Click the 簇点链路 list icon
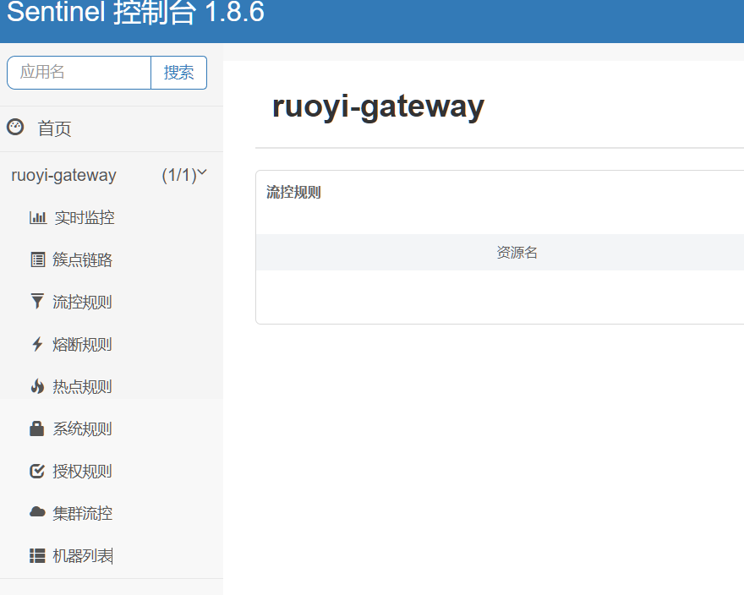The width and height of the screenshot is (744, 595). click(x=37, y=259)
